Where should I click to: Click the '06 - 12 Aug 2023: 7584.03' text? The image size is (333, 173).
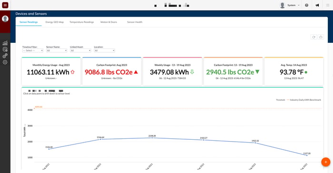point(172,78)
